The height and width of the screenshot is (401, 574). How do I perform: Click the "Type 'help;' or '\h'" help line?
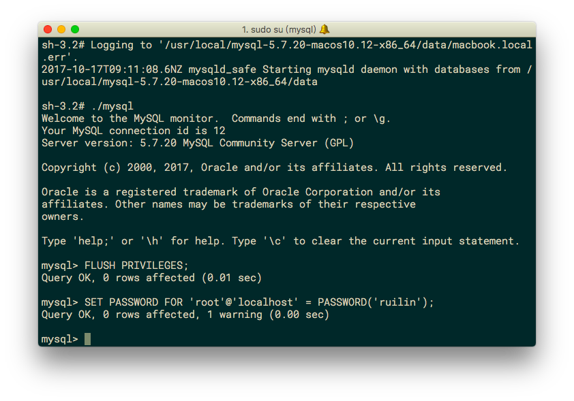[x=280, y=241]
